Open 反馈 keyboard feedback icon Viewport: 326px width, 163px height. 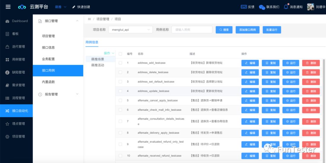point(244,7)
